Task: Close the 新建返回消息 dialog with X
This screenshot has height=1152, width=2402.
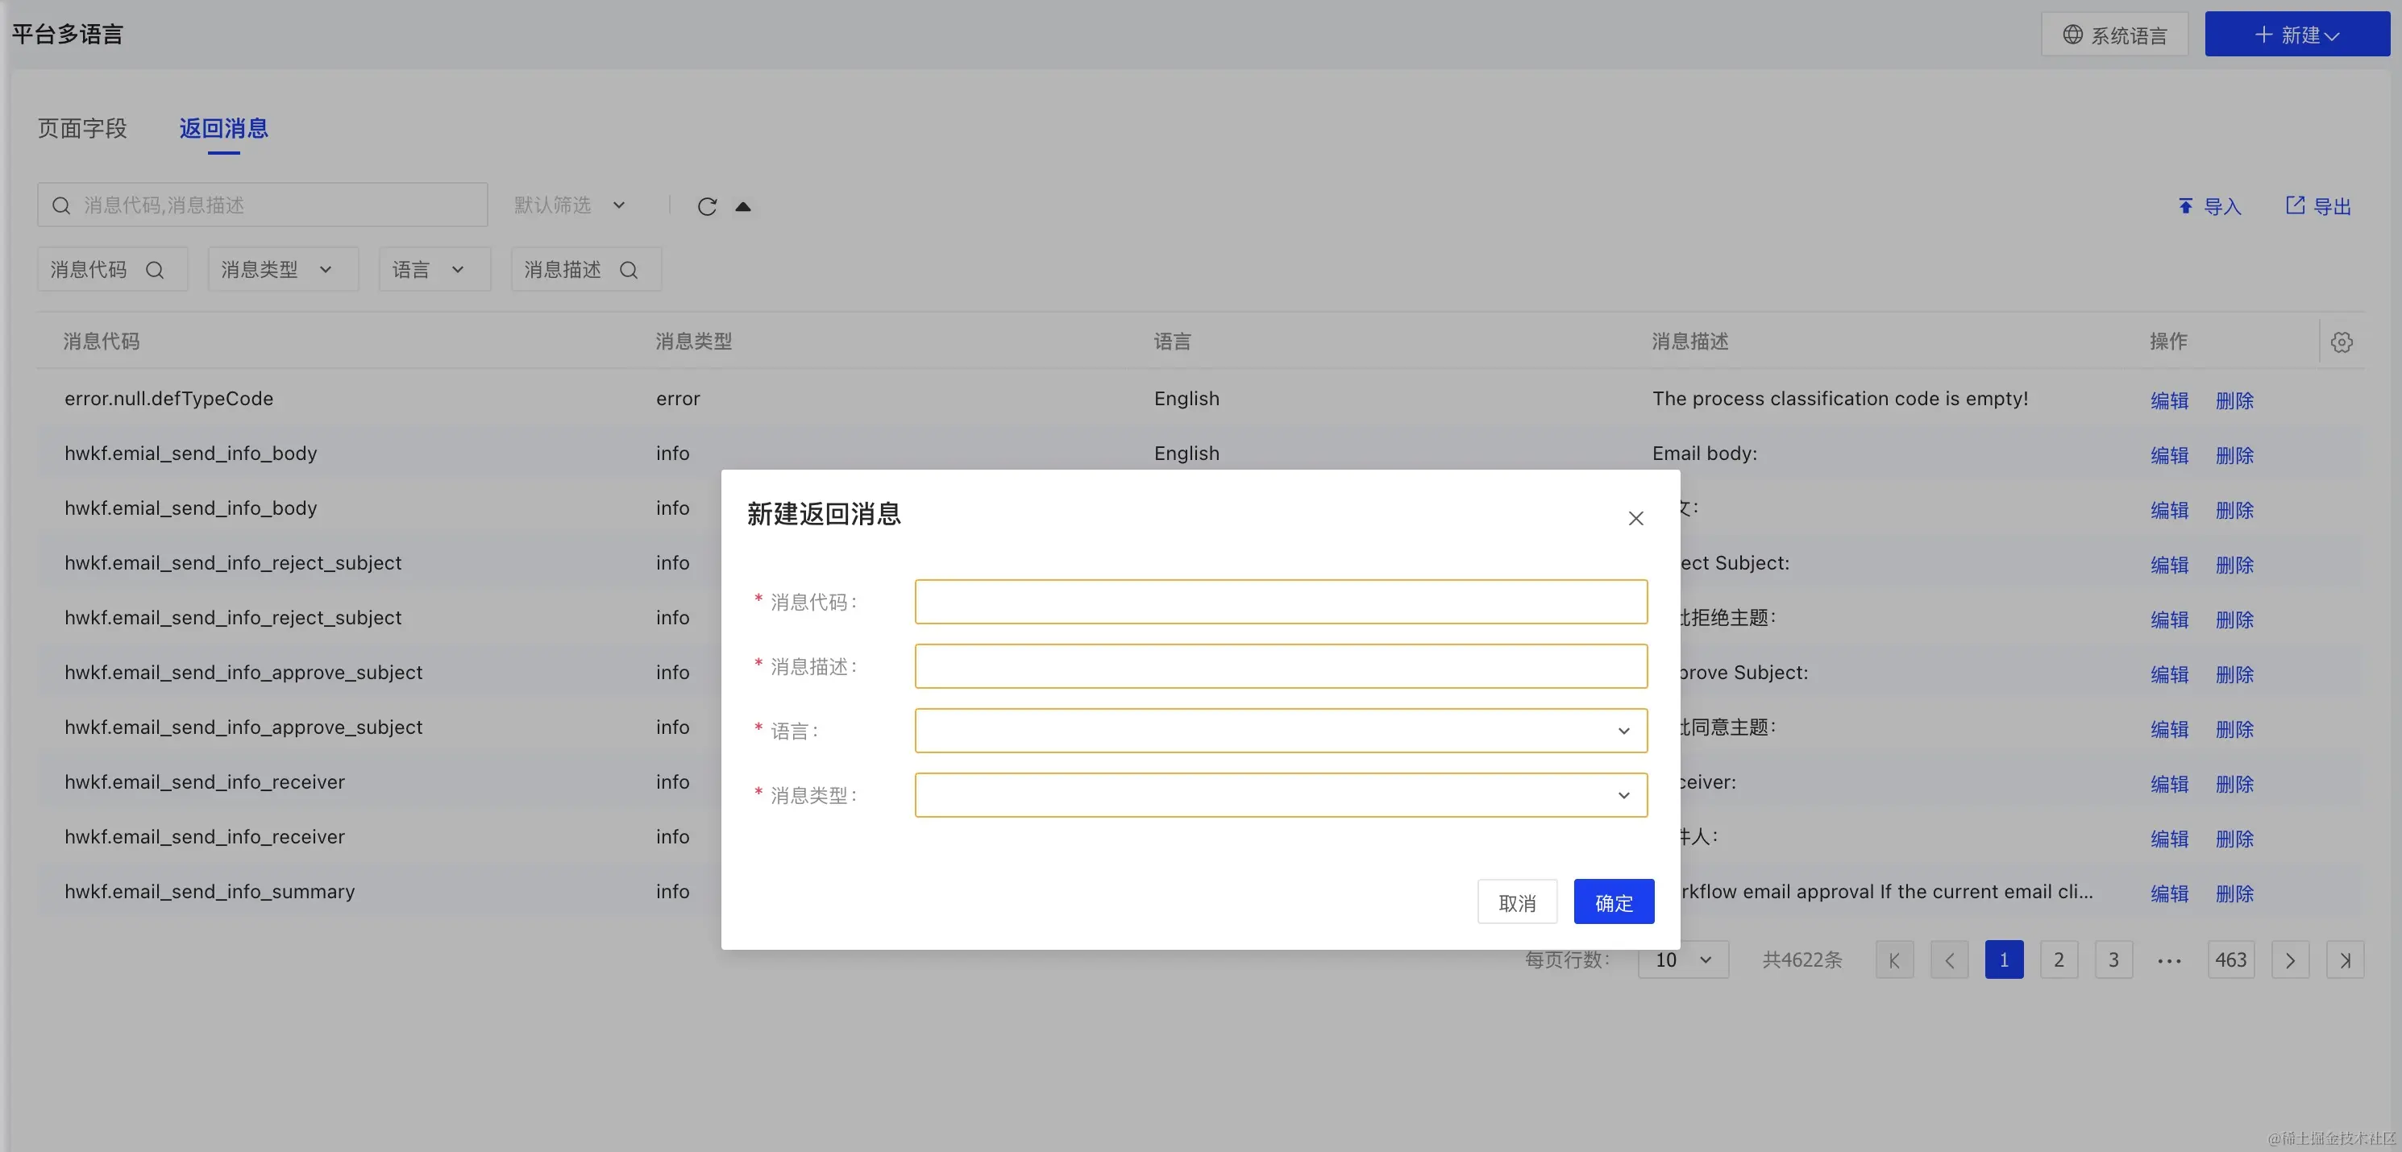Action: (1635, 518)
